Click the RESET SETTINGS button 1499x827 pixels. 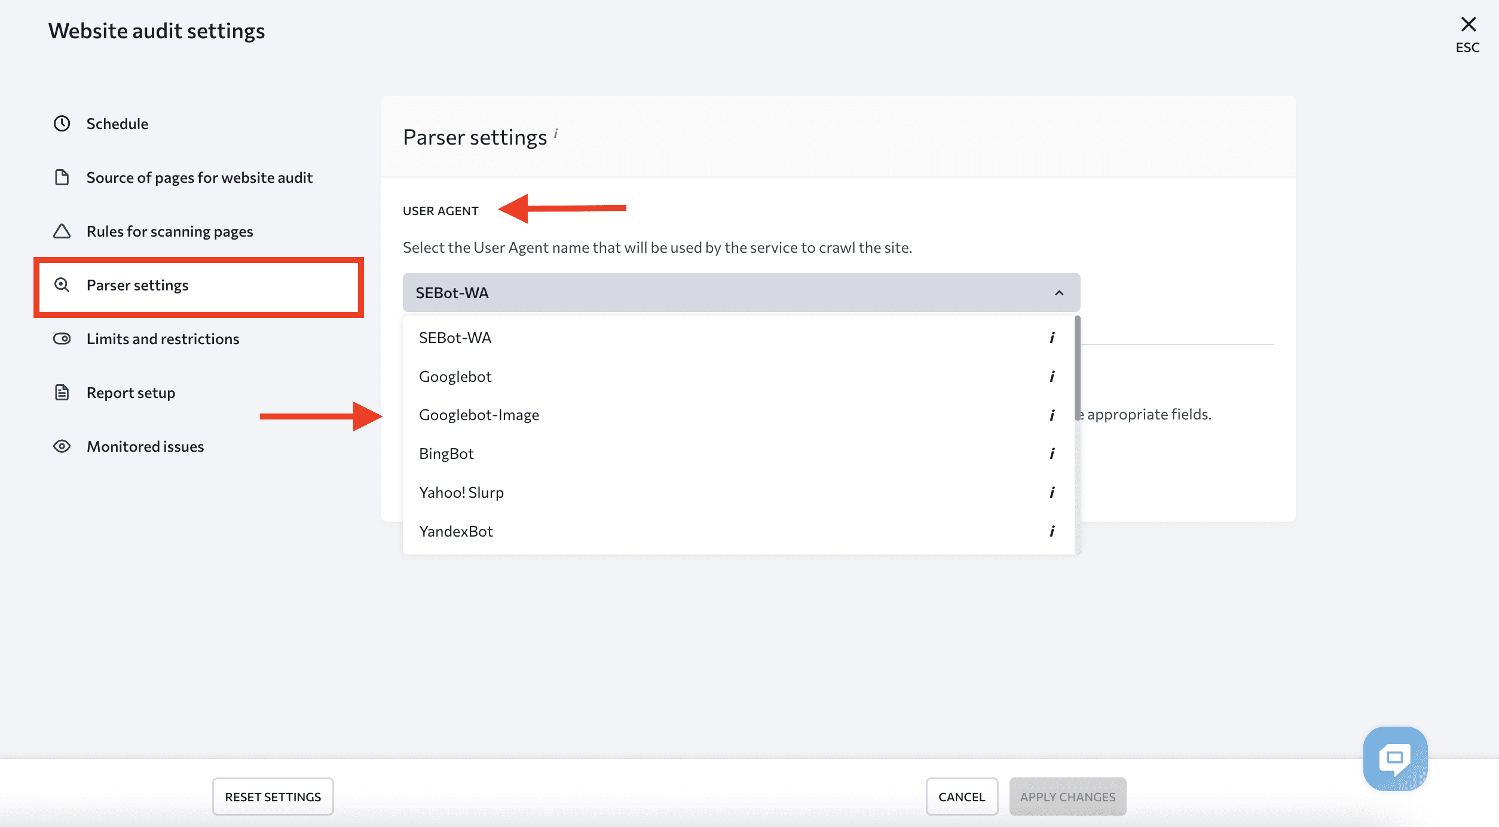(x=272, y=797)
